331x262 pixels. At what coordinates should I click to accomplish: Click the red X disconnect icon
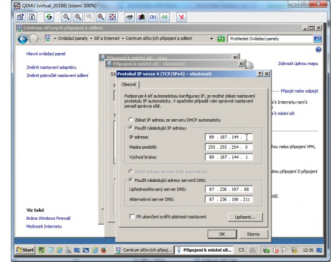[x=181, y=17]
